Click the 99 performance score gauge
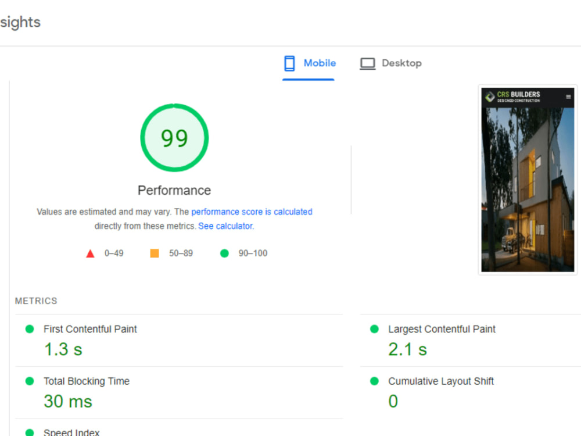Screen dimensions: 581x436 click(174, 138)
